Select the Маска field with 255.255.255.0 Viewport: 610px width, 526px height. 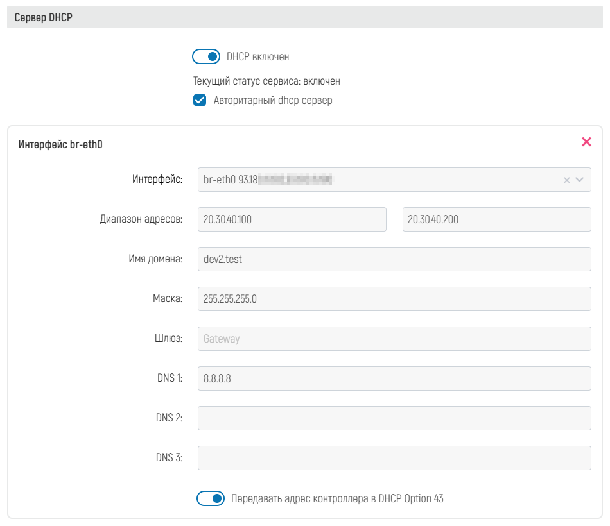394,299
